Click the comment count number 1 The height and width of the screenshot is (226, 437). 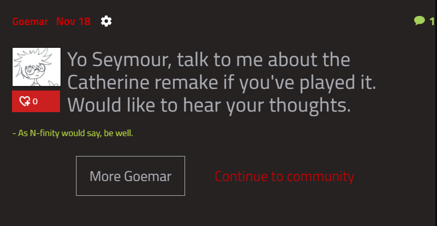432,22
